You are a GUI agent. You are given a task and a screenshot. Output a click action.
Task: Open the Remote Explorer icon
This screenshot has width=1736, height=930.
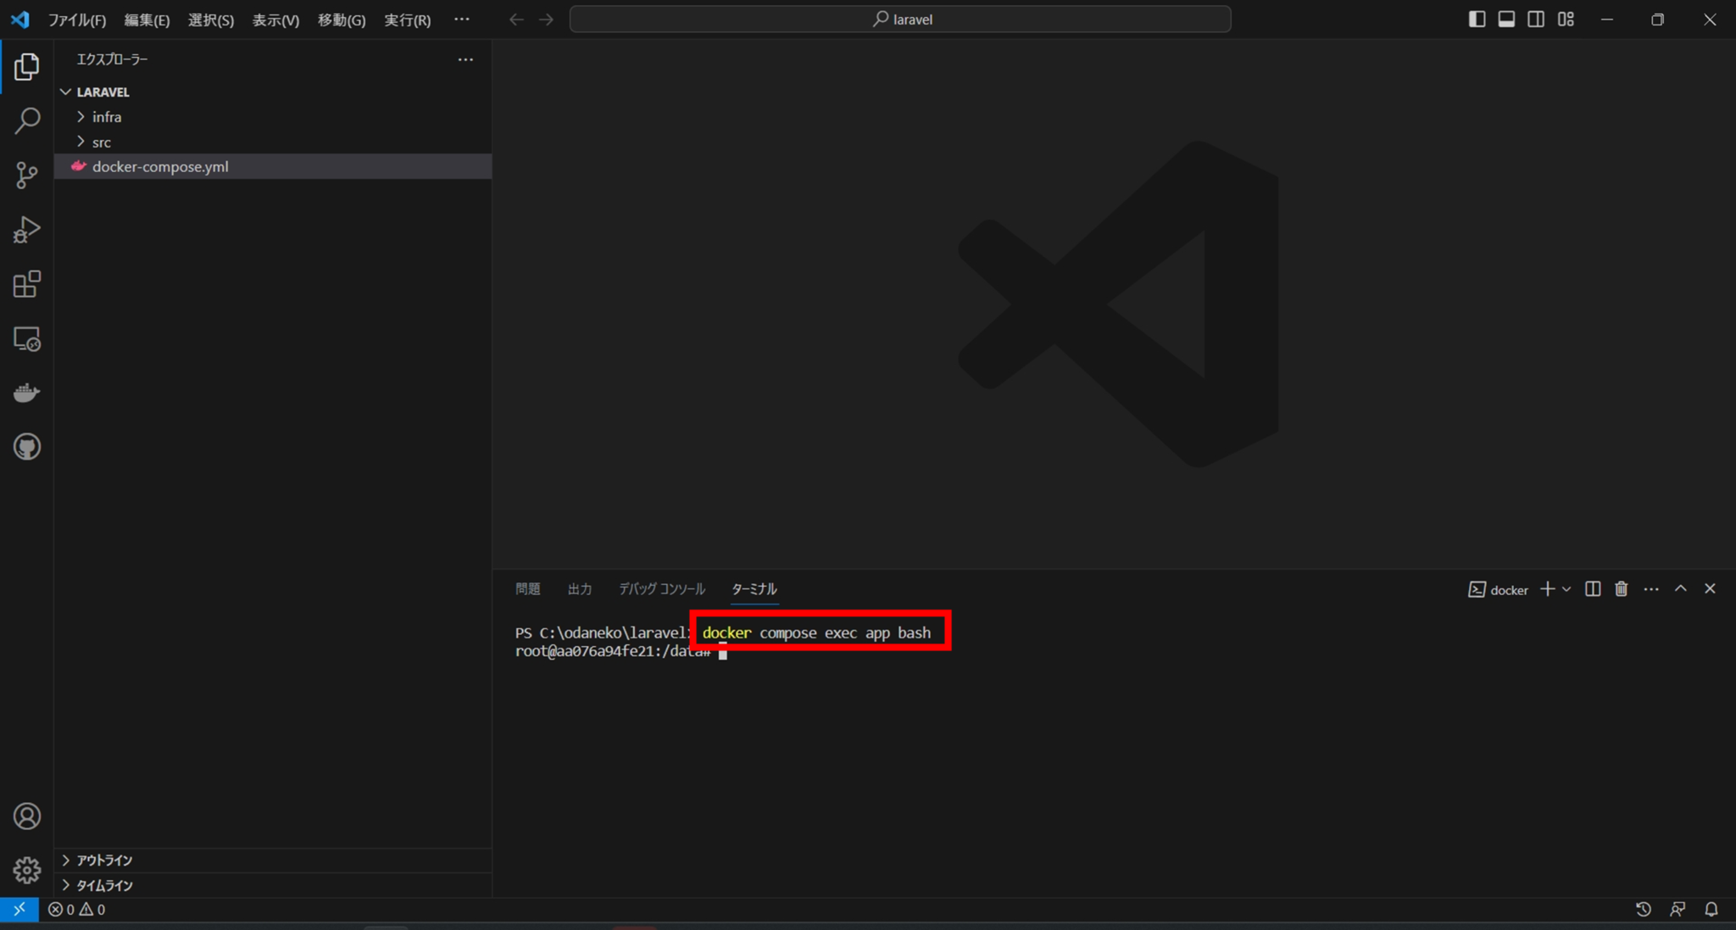pos(26,338)
